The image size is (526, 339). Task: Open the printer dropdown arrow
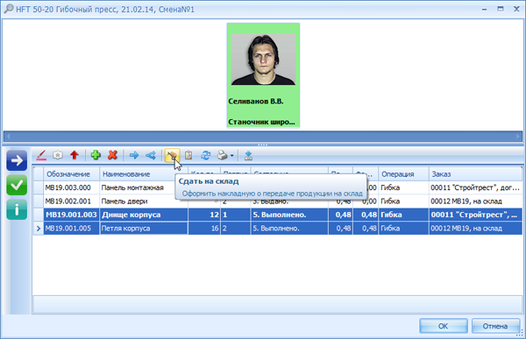(231, 156)
